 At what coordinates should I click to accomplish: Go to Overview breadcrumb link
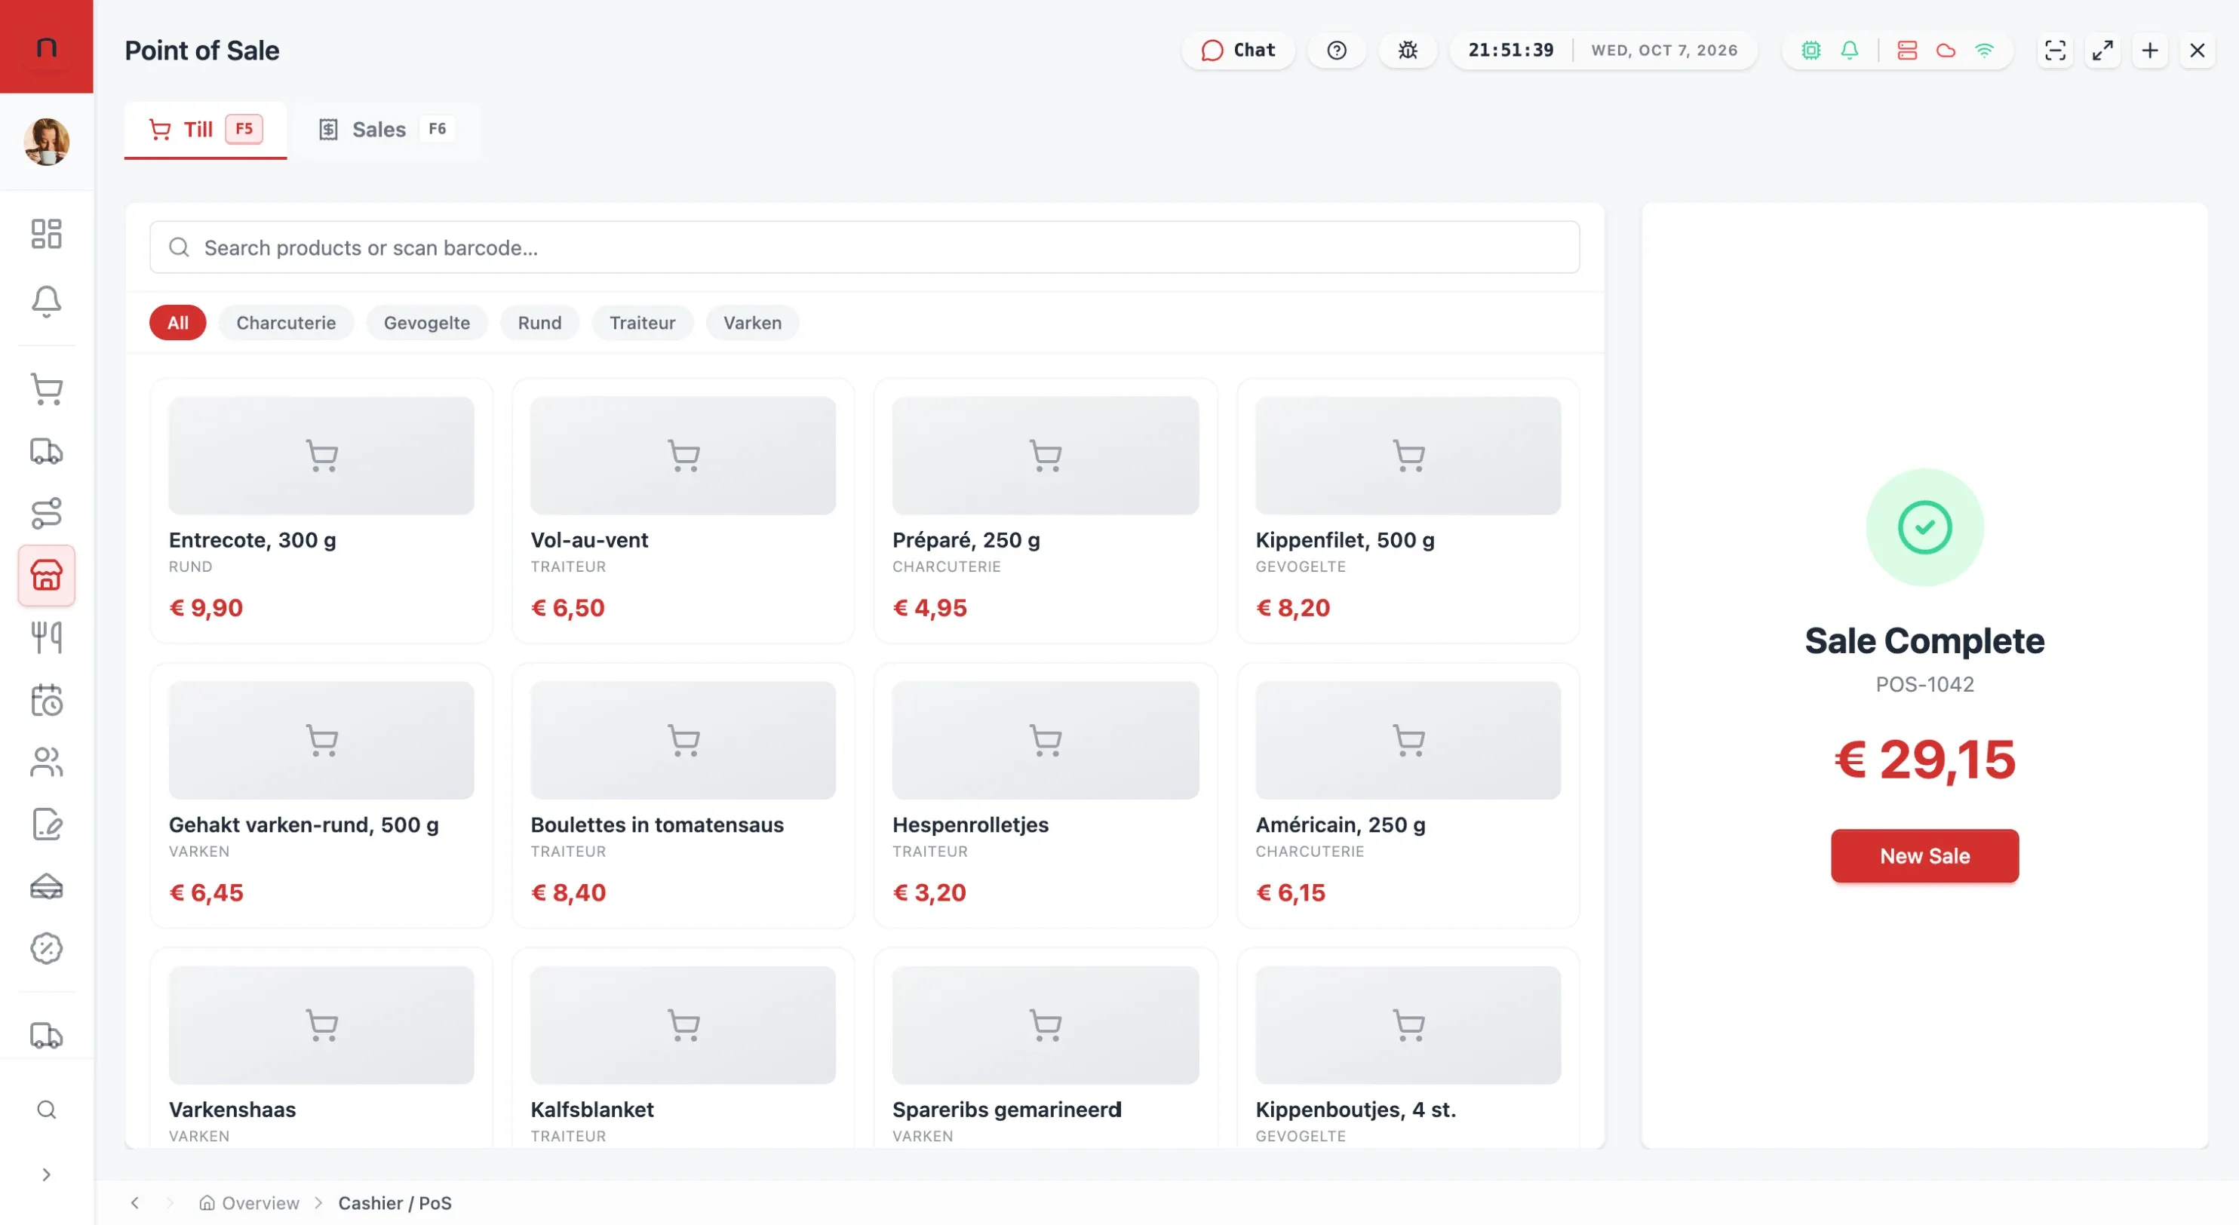(x=250, y=1202)
